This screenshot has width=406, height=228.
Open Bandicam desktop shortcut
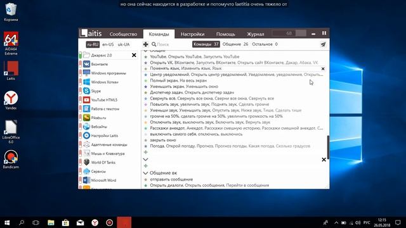click(x=11, y=160)
